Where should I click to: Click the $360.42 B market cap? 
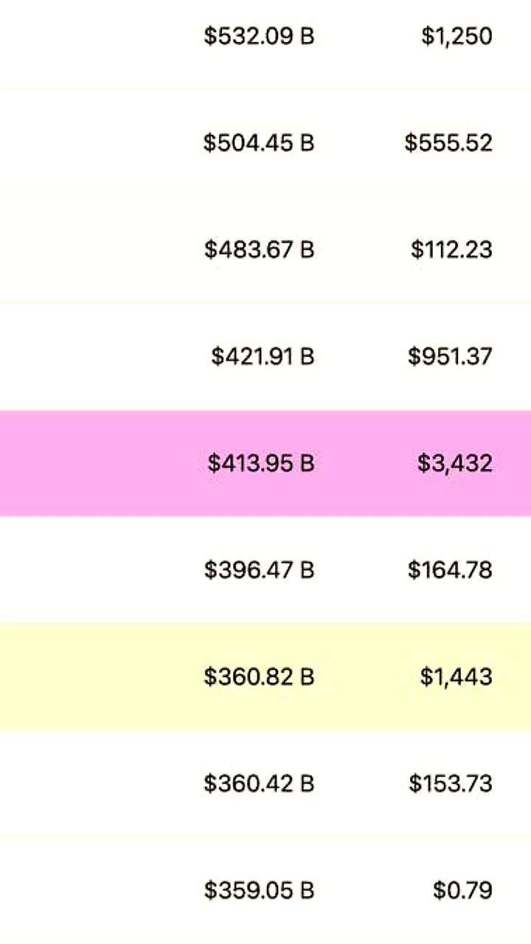(260, 782)
